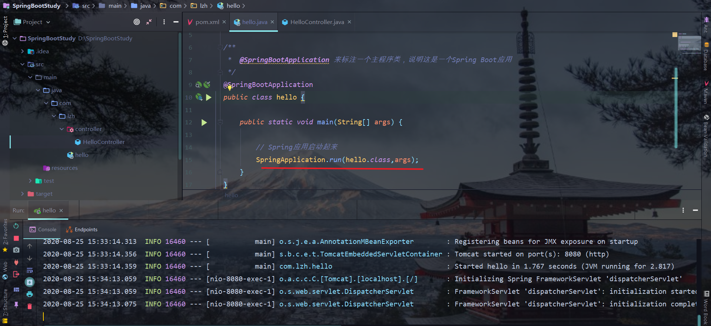Click the editor vertical scrollbar

click(676, 107)
